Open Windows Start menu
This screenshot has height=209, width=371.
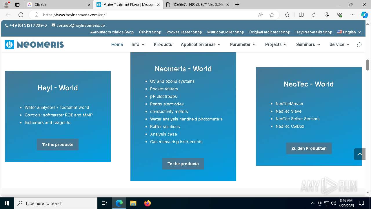coord(7,203)
